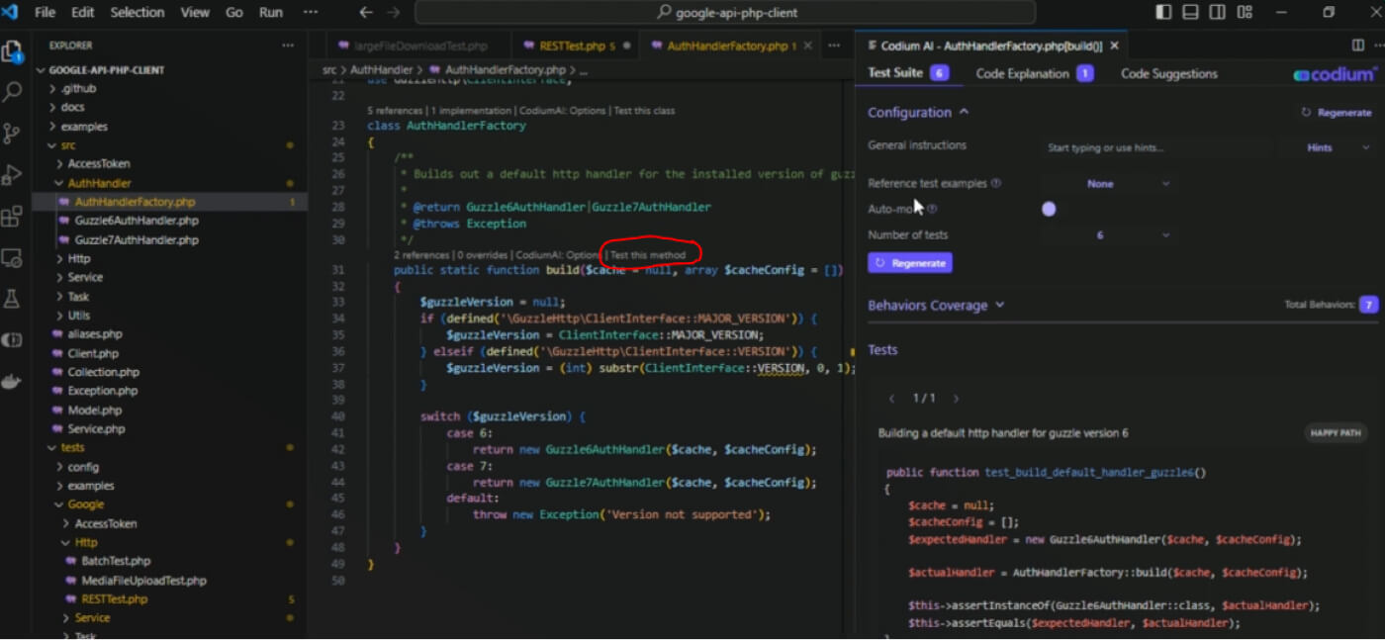
Task: Click the VS Code logo in the title bar
Action: click(x=11, y=13)
